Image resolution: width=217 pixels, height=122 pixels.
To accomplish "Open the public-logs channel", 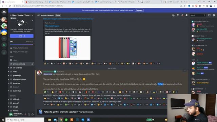I will pyautogui.click(x=21, y=91).
